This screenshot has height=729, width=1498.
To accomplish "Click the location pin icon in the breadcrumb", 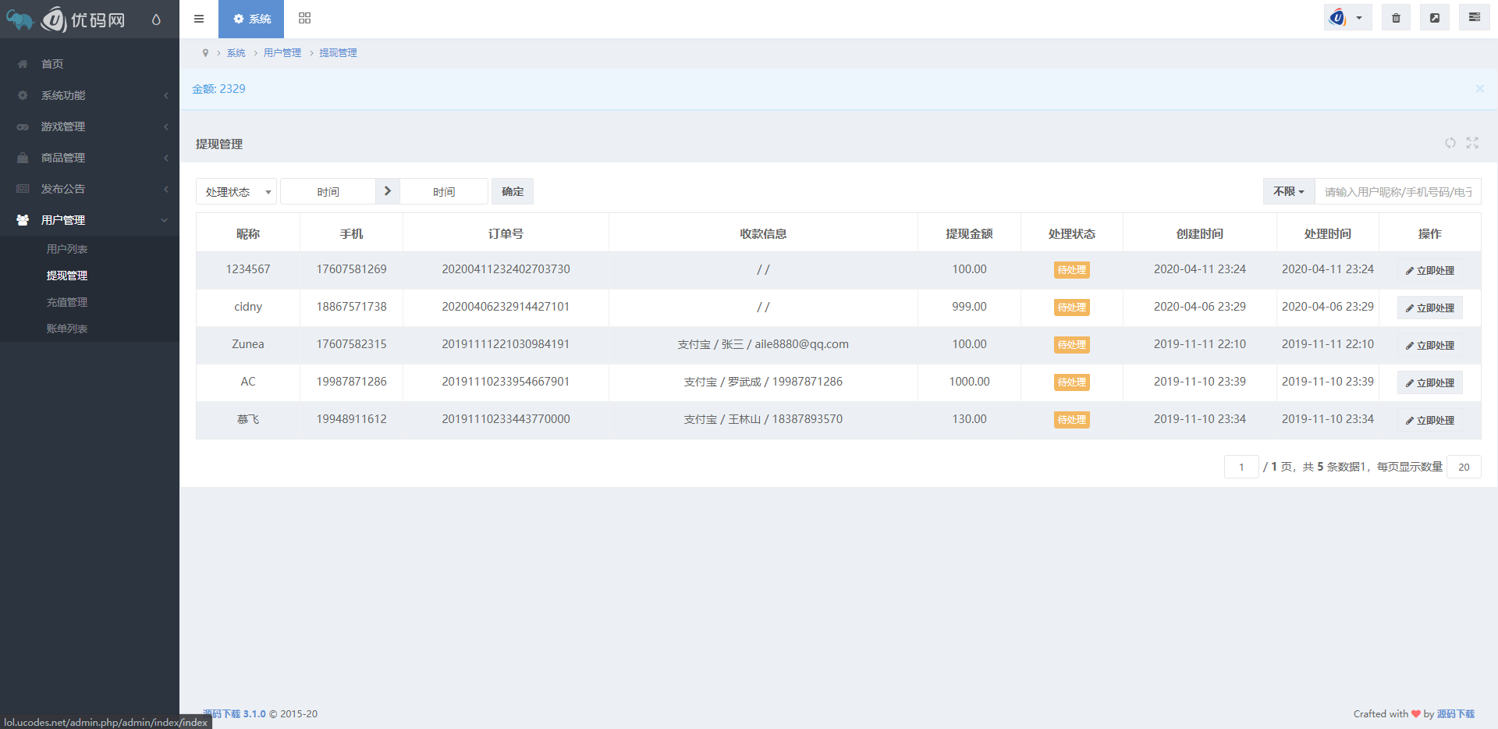I will click(x=205, y=52).
